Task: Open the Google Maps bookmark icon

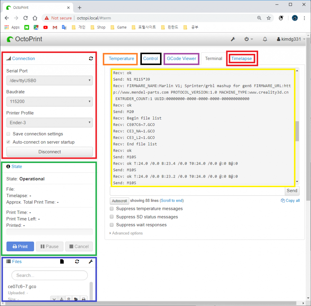Action: [x=36, y=27]
